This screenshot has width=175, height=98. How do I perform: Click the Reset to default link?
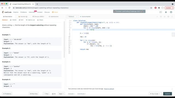[109, 89]
